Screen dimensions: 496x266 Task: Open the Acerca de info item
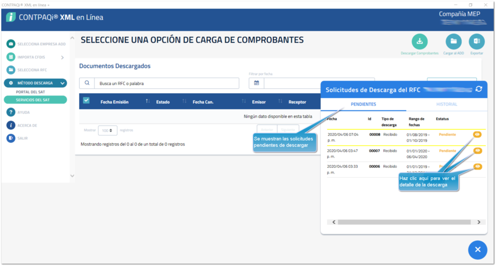coord(22,126)
